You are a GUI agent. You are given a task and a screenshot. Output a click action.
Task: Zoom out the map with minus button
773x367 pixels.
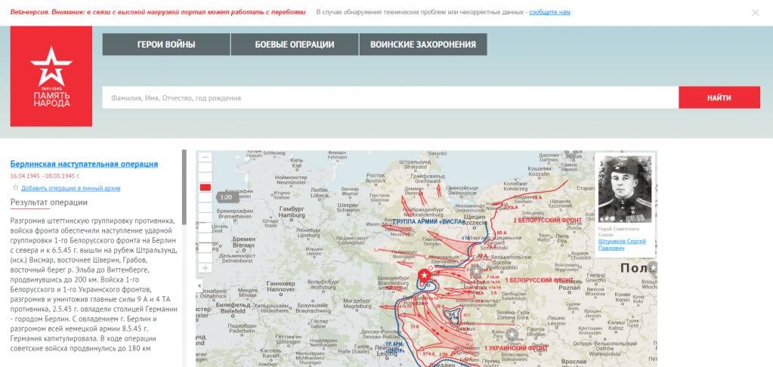point(205,158)
